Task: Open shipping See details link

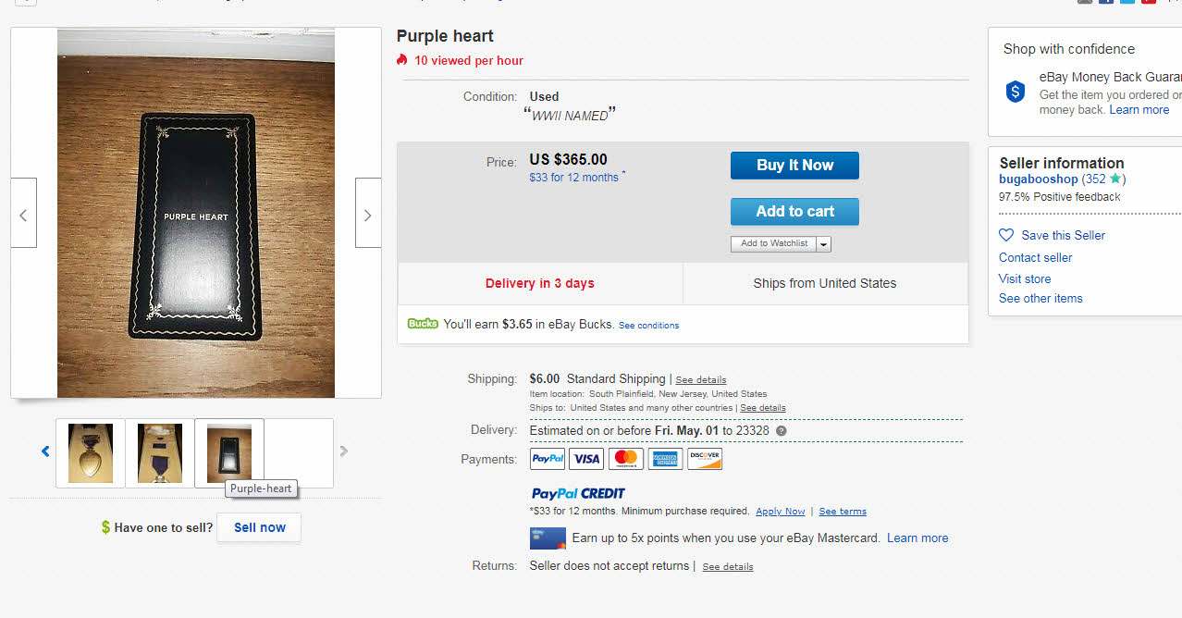Action: coord(700,380)
